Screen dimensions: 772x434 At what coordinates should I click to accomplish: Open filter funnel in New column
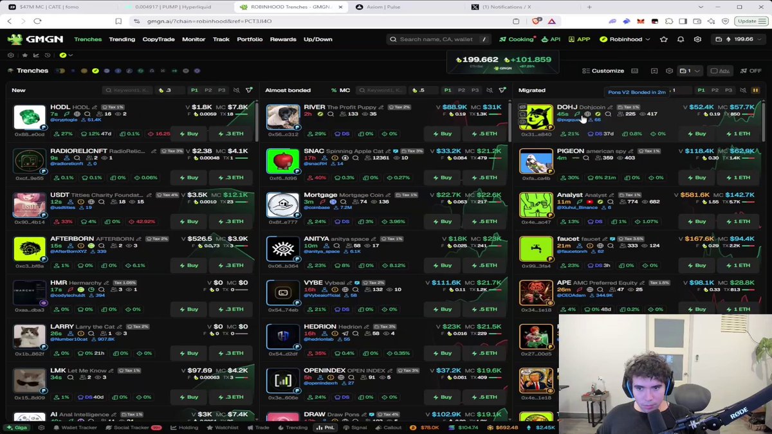(x=249, y=90)
